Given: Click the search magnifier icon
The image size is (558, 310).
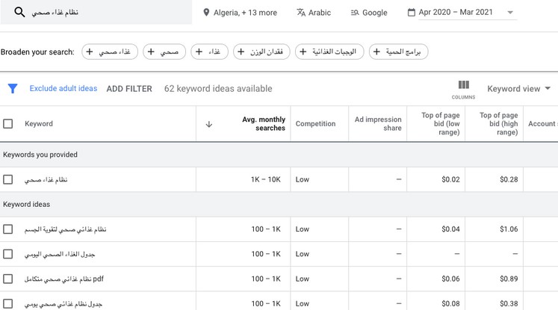Looking at the screenshot, I should tap(19, 12).
